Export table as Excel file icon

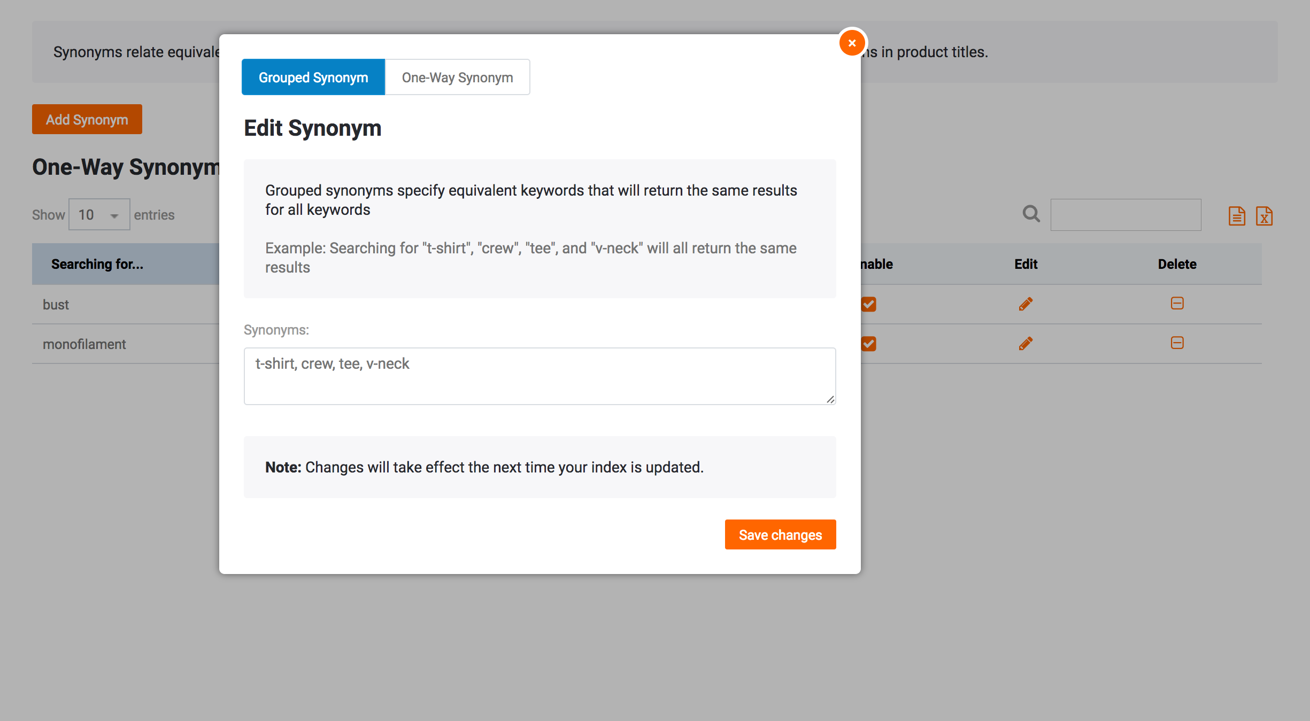pyautogui.click(x=1264, y=216)
